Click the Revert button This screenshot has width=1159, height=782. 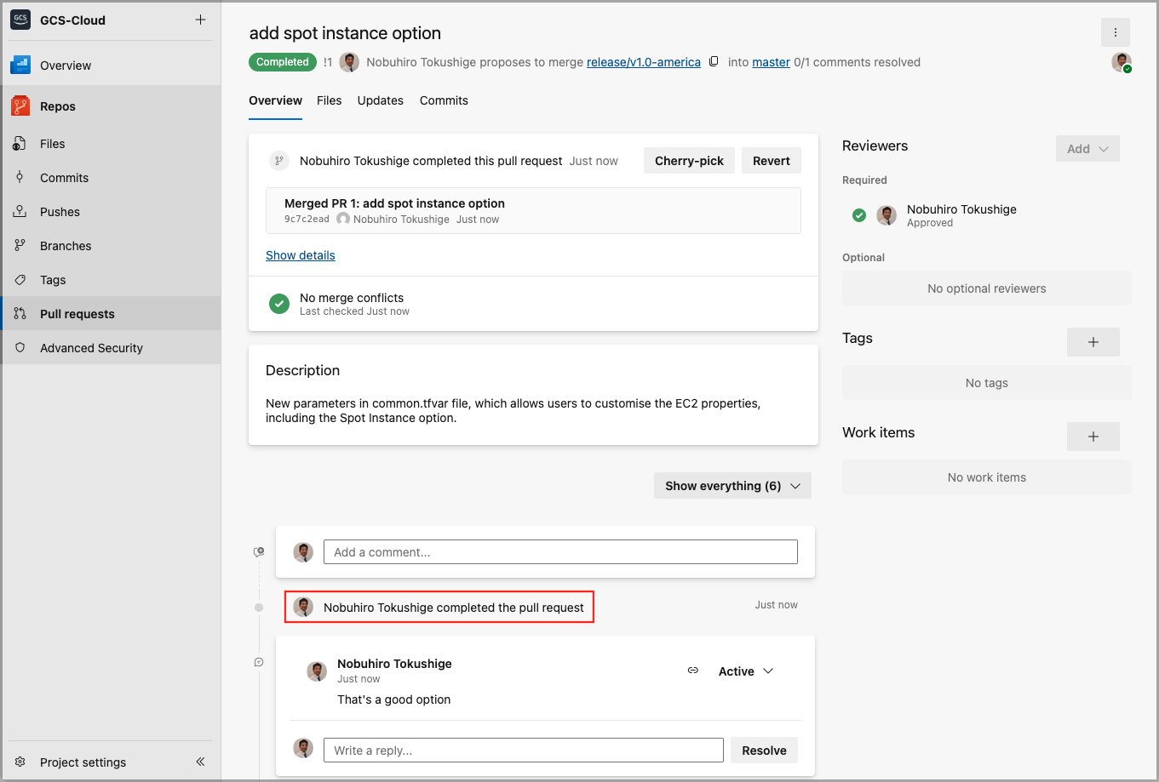[x=771, y=161]
